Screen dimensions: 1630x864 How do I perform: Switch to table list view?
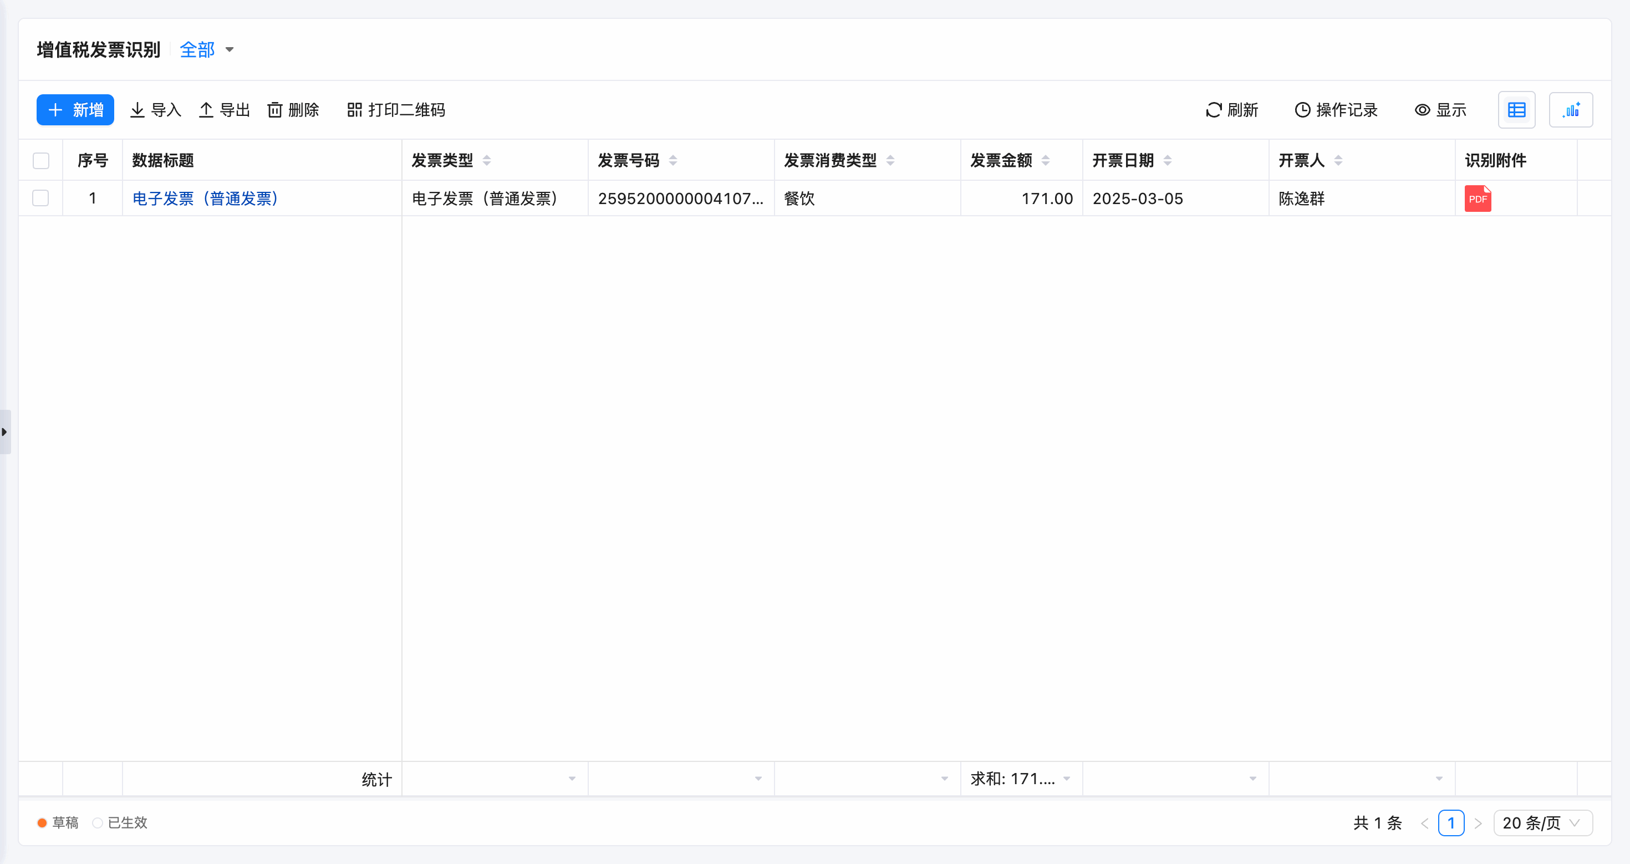coord(1516,110)
